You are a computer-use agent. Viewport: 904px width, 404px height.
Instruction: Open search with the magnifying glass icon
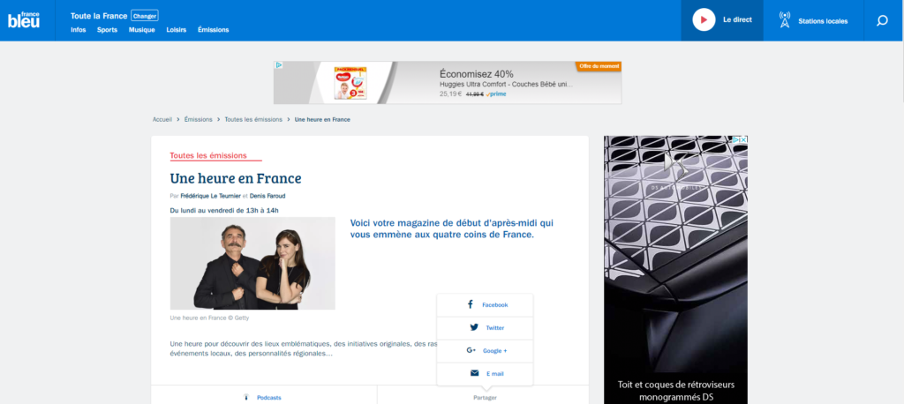(x=882, y=21)
